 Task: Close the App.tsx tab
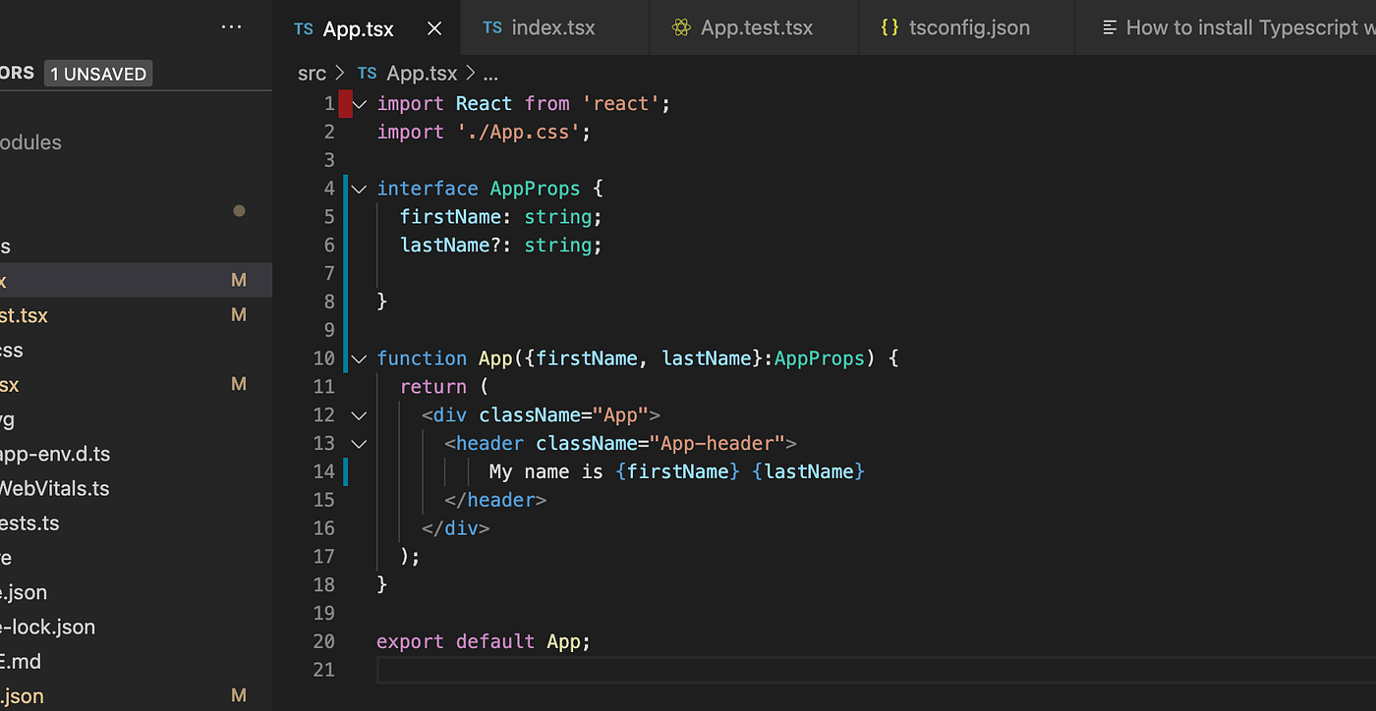[434, 27]
